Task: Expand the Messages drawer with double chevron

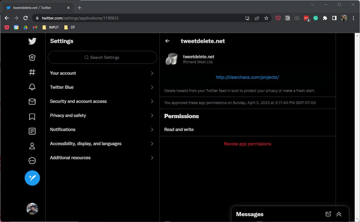Action: 339,214
